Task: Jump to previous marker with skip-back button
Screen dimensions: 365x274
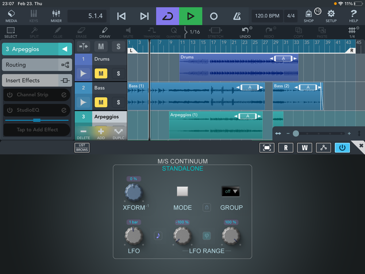Action: tap(121, 16)
